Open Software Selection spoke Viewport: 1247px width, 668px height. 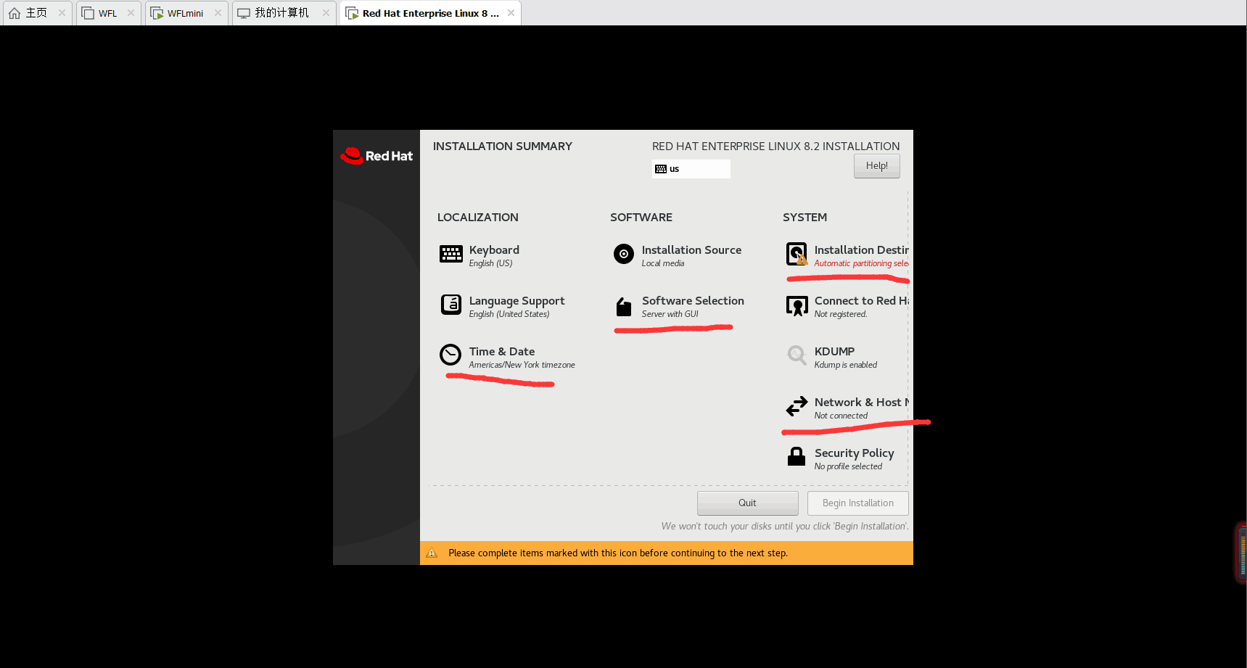[x=693, y=300]
